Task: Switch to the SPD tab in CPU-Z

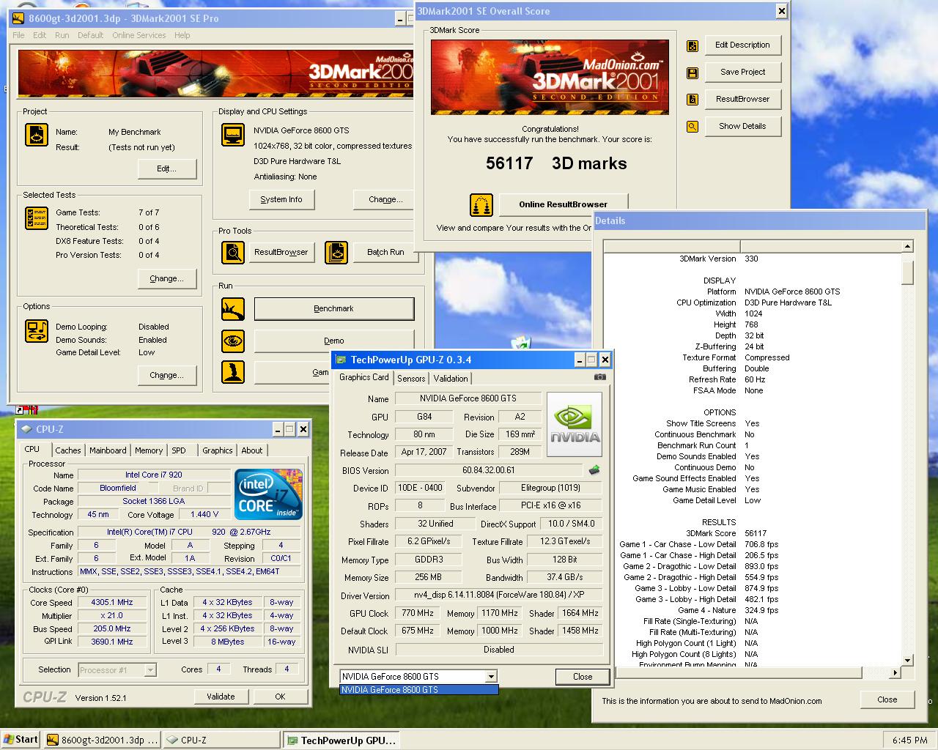Action: (x=179, y=450)
